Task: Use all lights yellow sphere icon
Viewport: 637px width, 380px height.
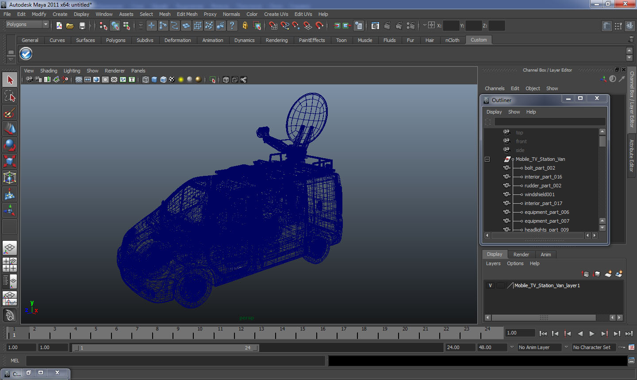Action: tap(180, 80)
